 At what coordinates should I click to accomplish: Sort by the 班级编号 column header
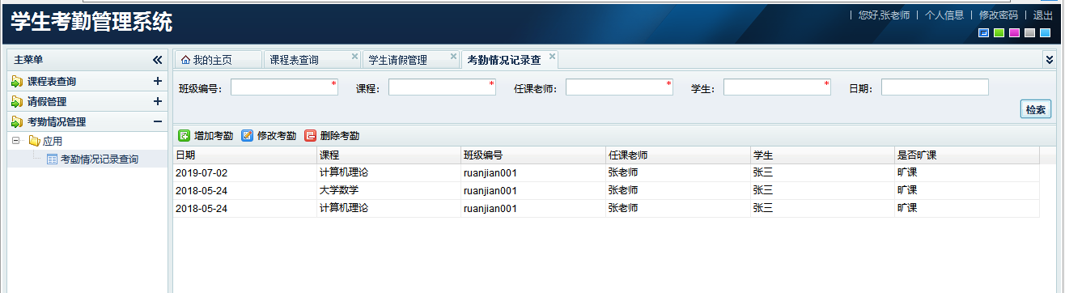point(533,155)
